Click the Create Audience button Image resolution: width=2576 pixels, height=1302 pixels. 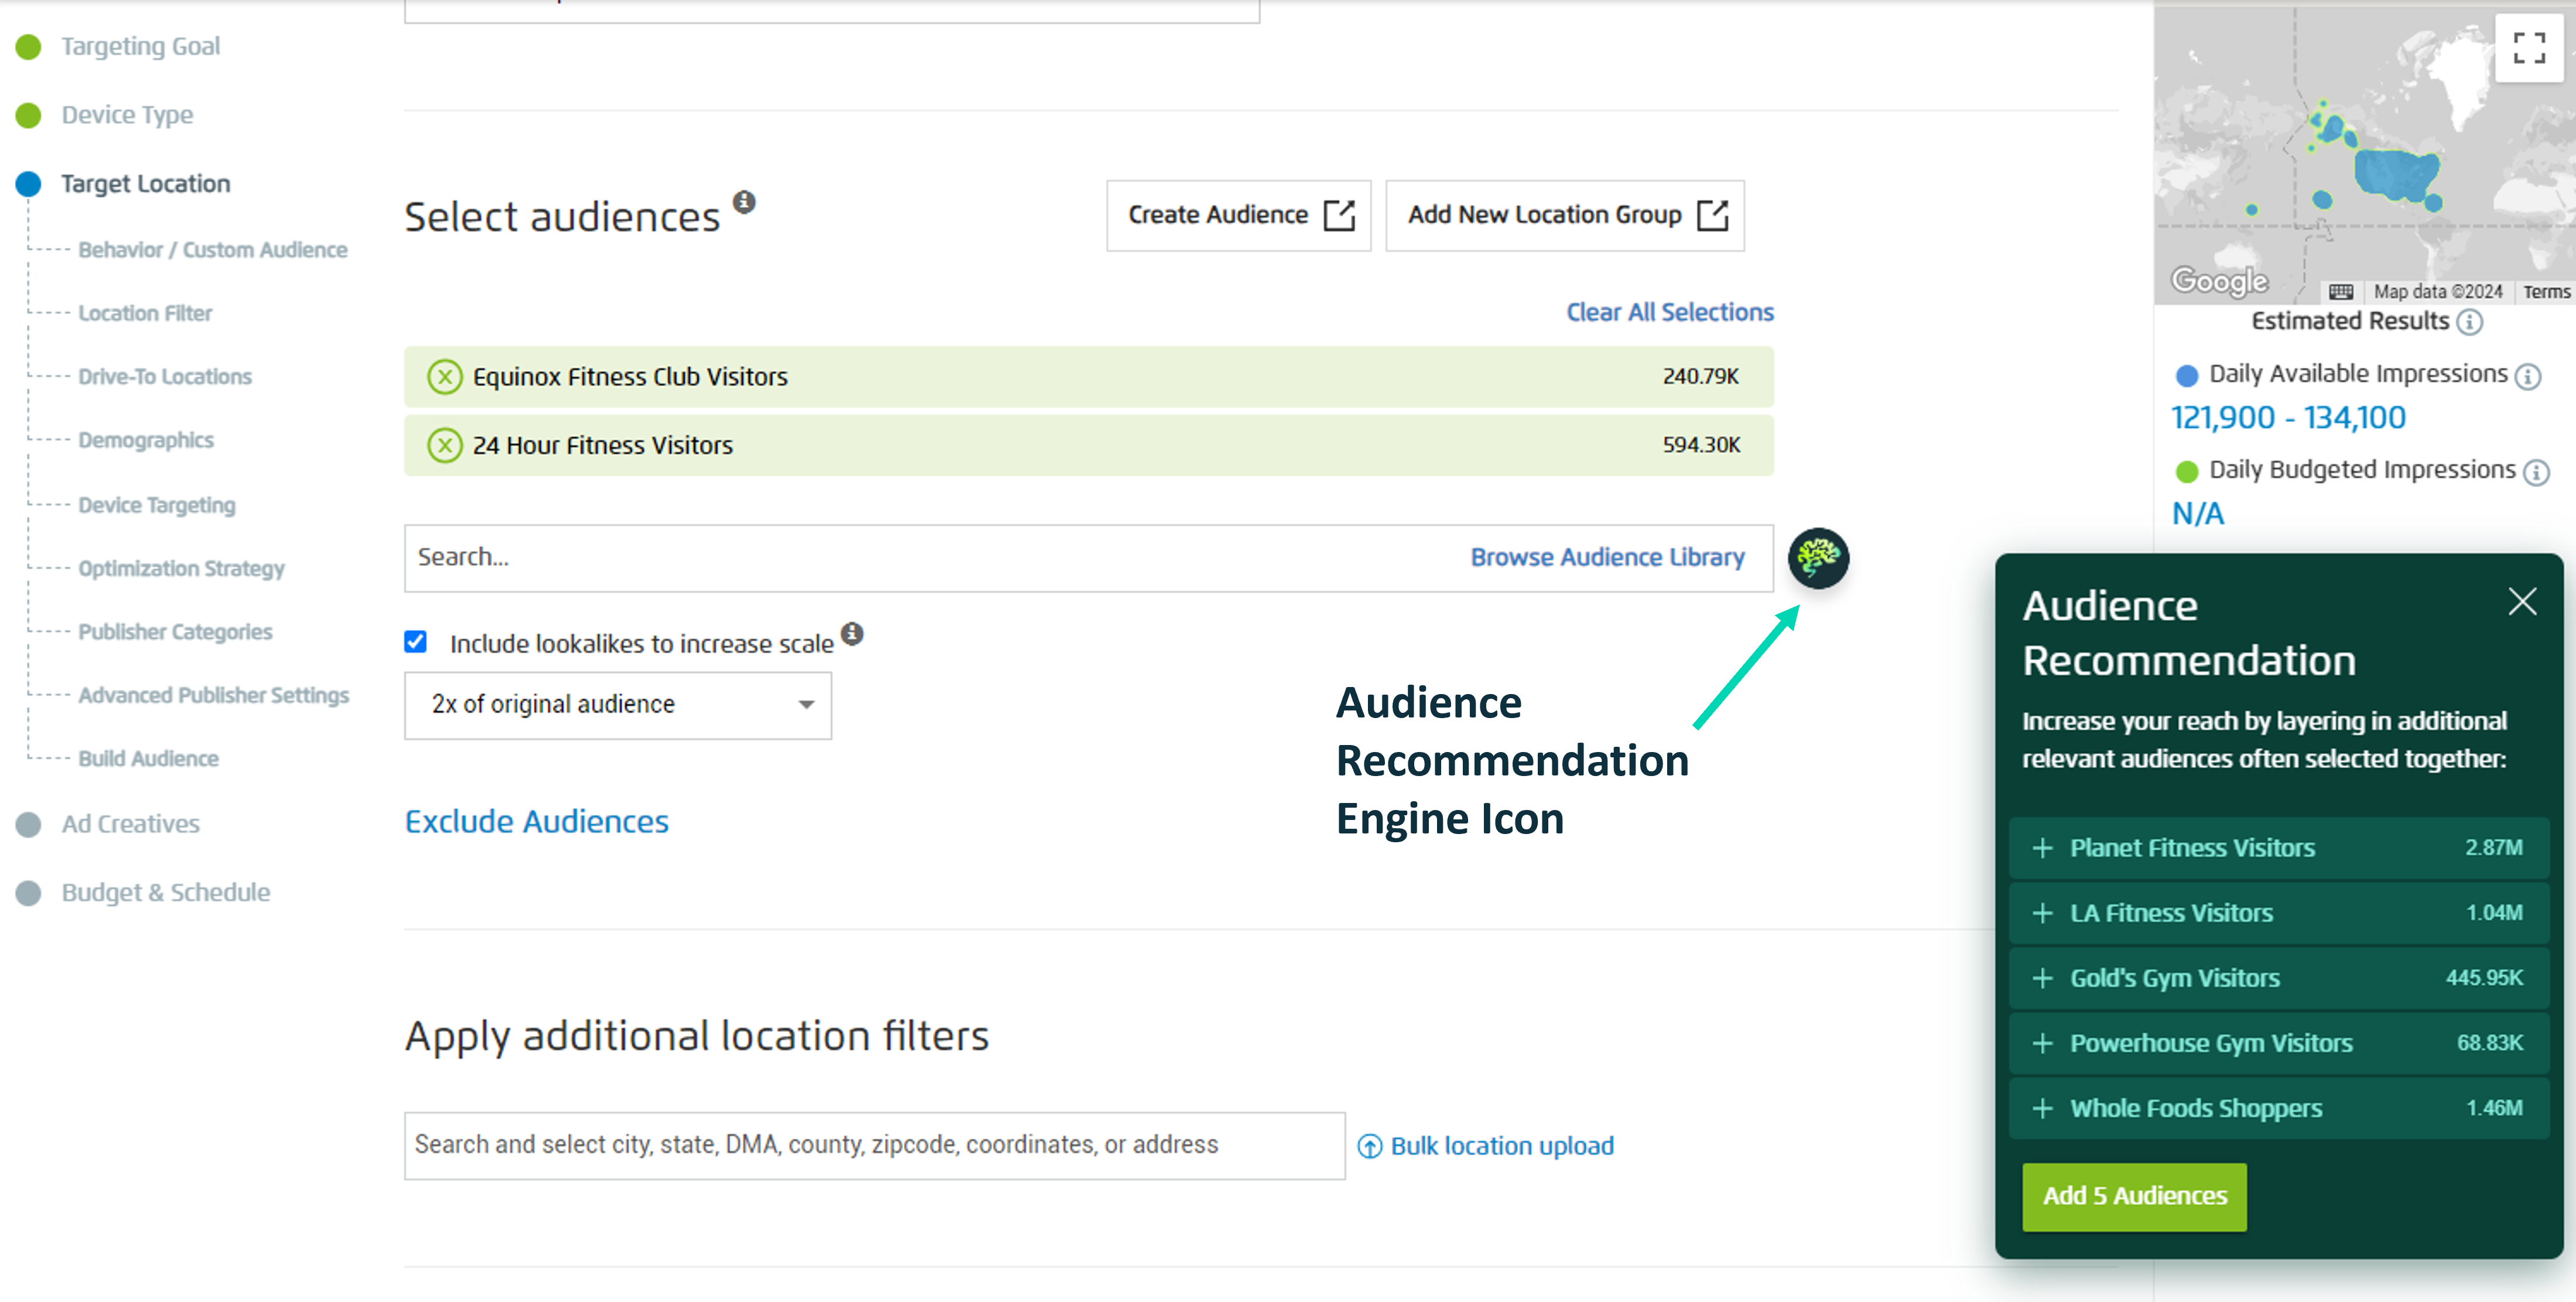point(1238,215)
